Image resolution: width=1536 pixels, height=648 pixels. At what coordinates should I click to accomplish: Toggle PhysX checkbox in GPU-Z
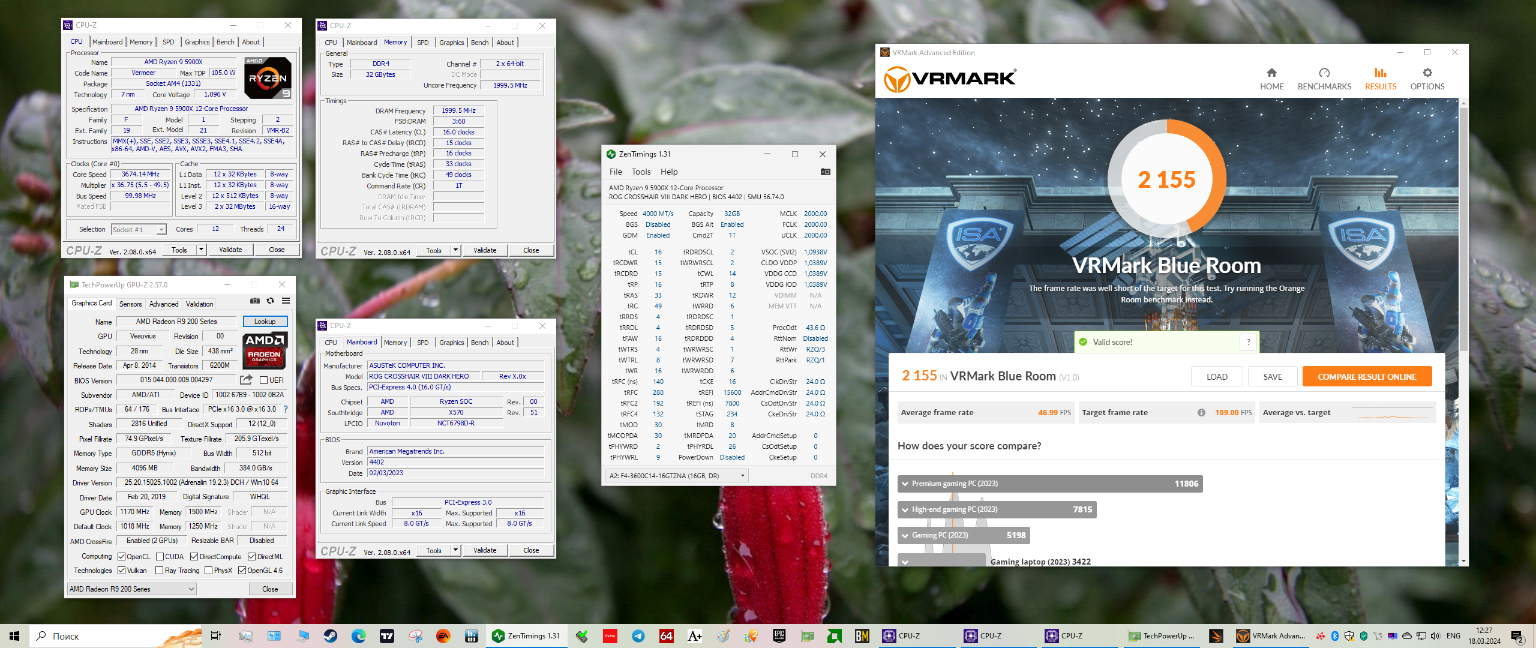pos(209,571)
